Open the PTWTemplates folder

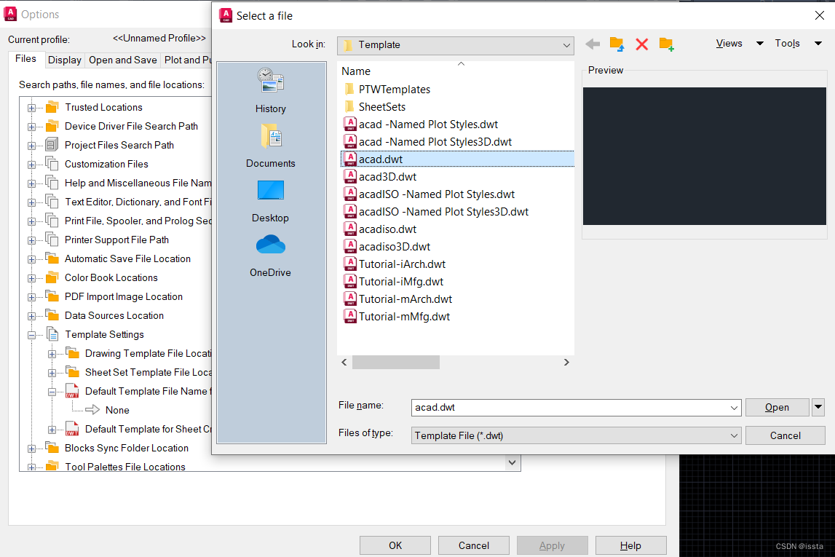pyautogui.click(x=394, y=90)
